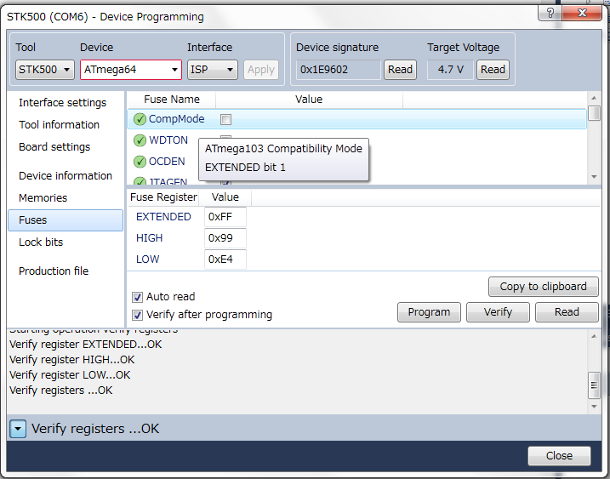The width and height of the screenshot is (610, 479).
Task: Open the Device dropdown showing ATmega64
Action: [131, 70]
